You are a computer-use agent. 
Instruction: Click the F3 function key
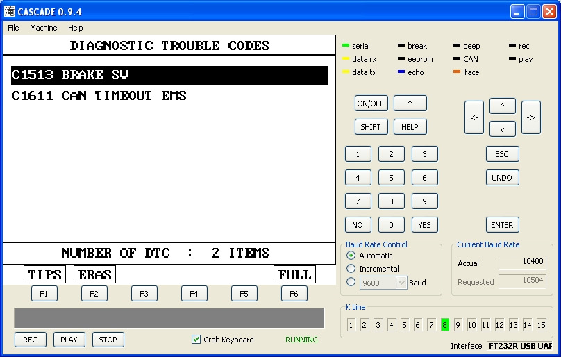click(144, 294)
